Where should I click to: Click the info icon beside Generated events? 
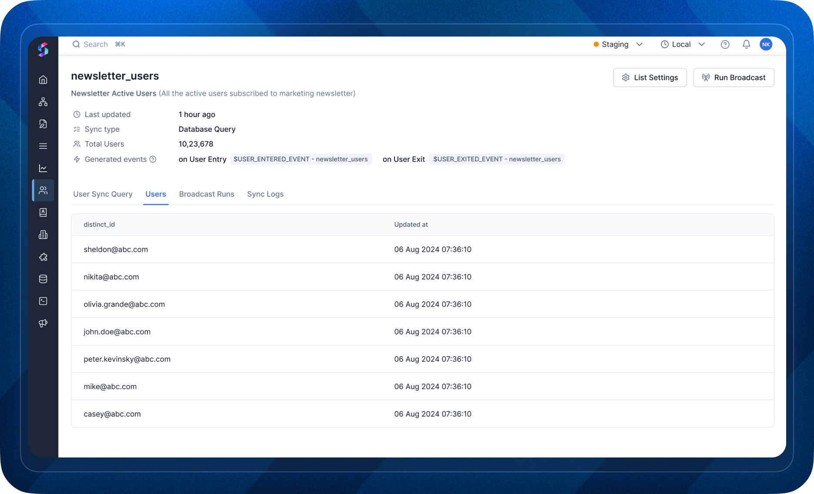pos(153,159)
